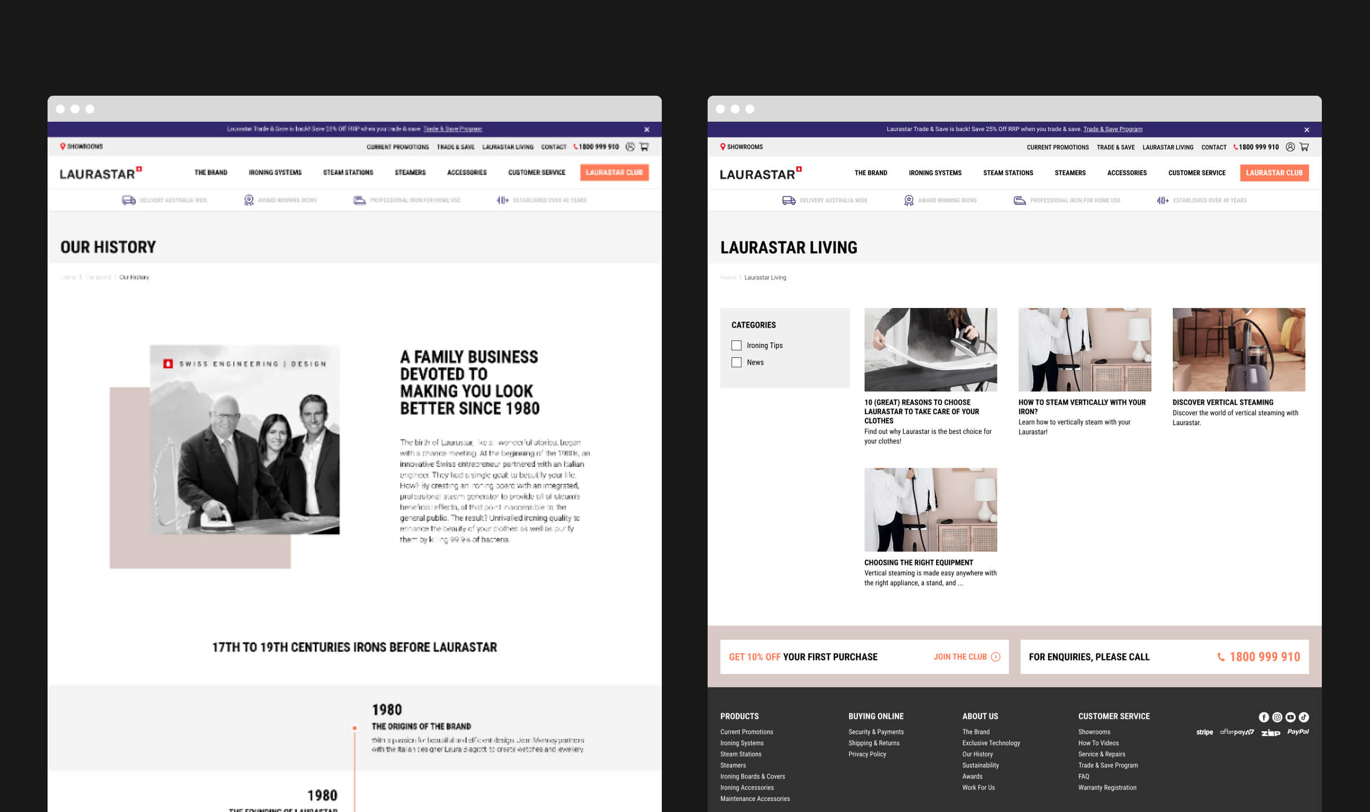
Task: Open the Trade & Save Program link
Action: pyautogui.click(x=1112, y=129)
